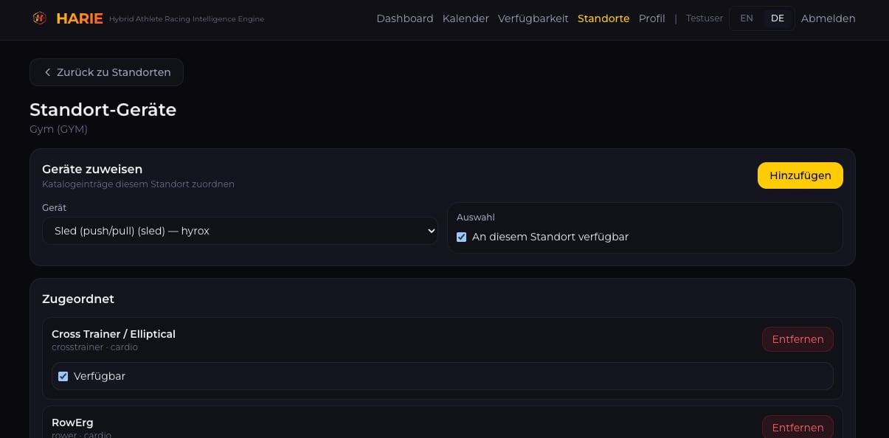The width and height of the screenshot is (889, 438).
Task: Select DE in the language switcher
Action: [x=777, y=18]
